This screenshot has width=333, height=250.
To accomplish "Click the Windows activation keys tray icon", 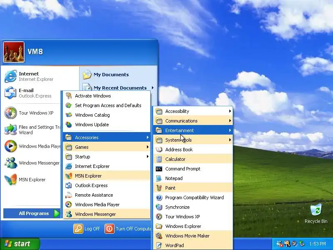I will pyautogui.click(x=287, y=244).
